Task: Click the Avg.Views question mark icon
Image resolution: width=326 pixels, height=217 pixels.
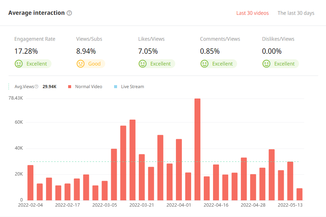Action: [x=36, y=87]
